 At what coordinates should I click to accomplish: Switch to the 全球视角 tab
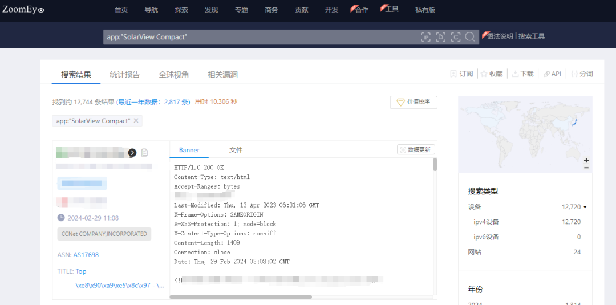173,75
